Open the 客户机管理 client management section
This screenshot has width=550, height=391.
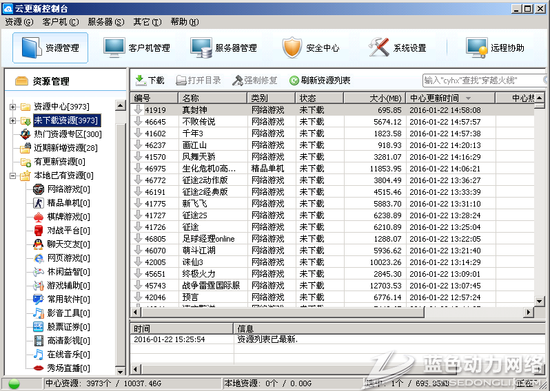[x=136, y=48]
